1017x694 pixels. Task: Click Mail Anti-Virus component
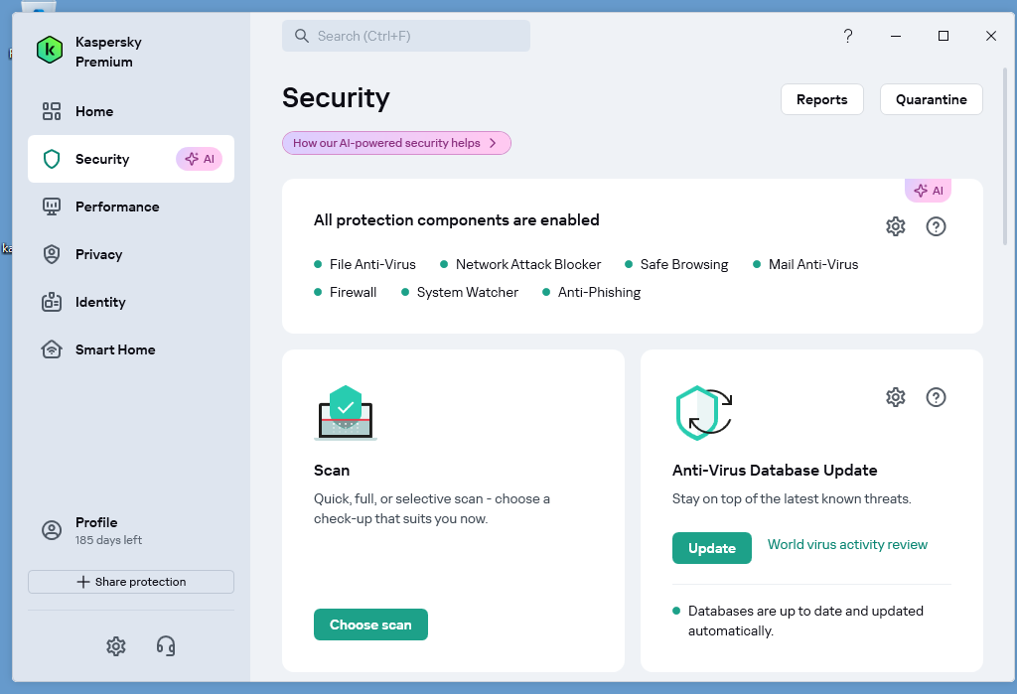(x=805, y=265)
